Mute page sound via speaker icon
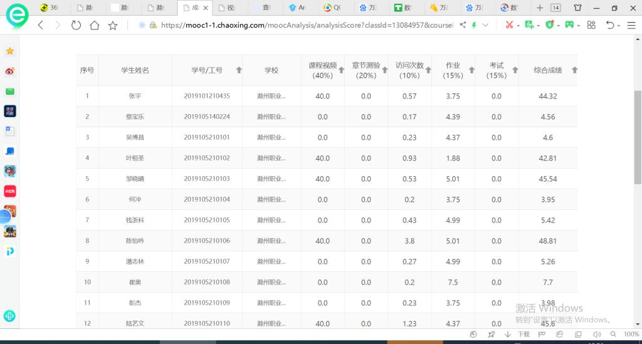This screenshot has width=642, height=344. (597, 335)
